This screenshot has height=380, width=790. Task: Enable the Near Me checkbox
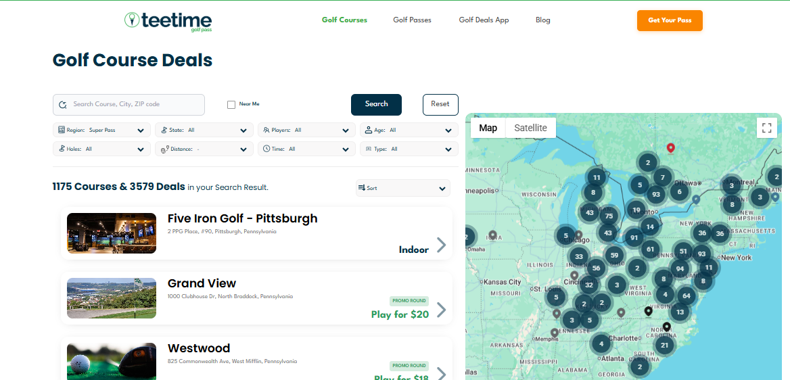point(231,104)
